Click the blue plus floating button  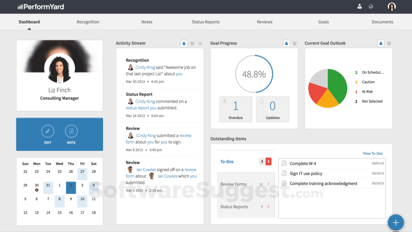click(396, 223)
